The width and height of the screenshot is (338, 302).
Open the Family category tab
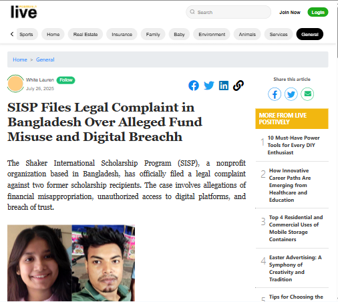(x=153, y=34)
